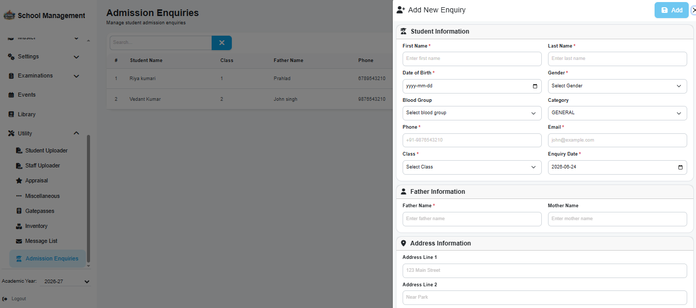Click the Address Information pin icon
This screenshot has height=308, width=696.
[x=404, y=243]
